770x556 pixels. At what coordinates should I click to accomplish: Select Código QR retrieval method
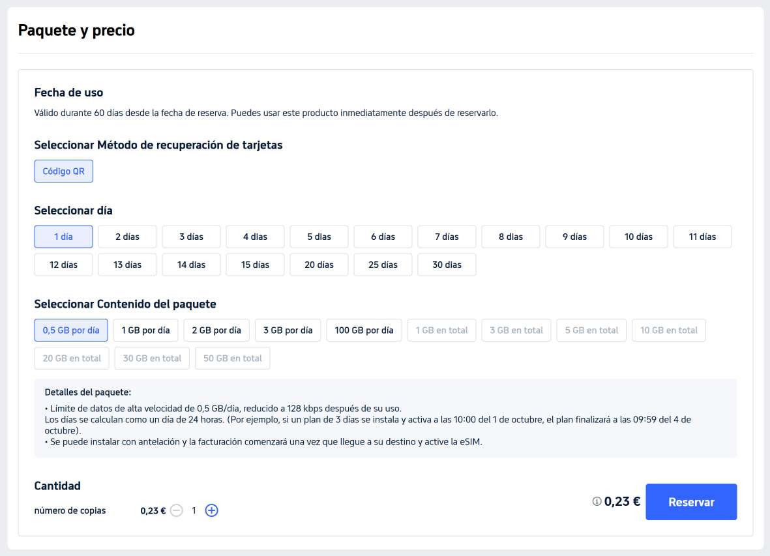(x=63, y=171)
